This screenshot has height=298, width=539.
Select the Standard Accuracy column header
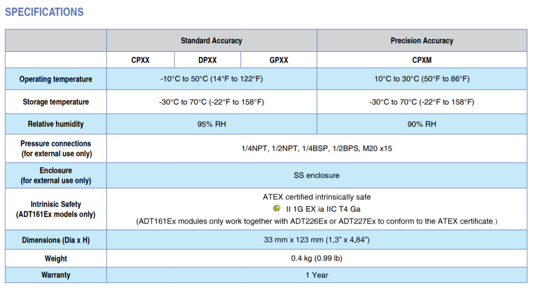click(211, 41)
